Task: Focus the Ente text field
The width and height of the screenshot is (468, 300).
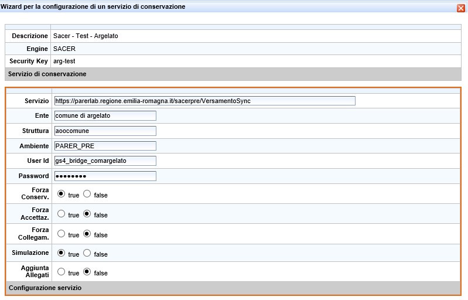Action: 105,115
